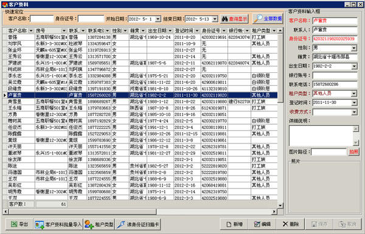Click the customer name search field
The image size is (365, 234).
(42, 19)
